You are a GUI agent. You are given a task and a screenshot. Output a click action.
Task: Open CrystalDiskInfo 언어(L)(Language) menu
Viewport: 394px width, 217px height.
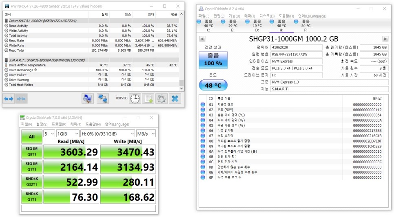click(312, 16)
